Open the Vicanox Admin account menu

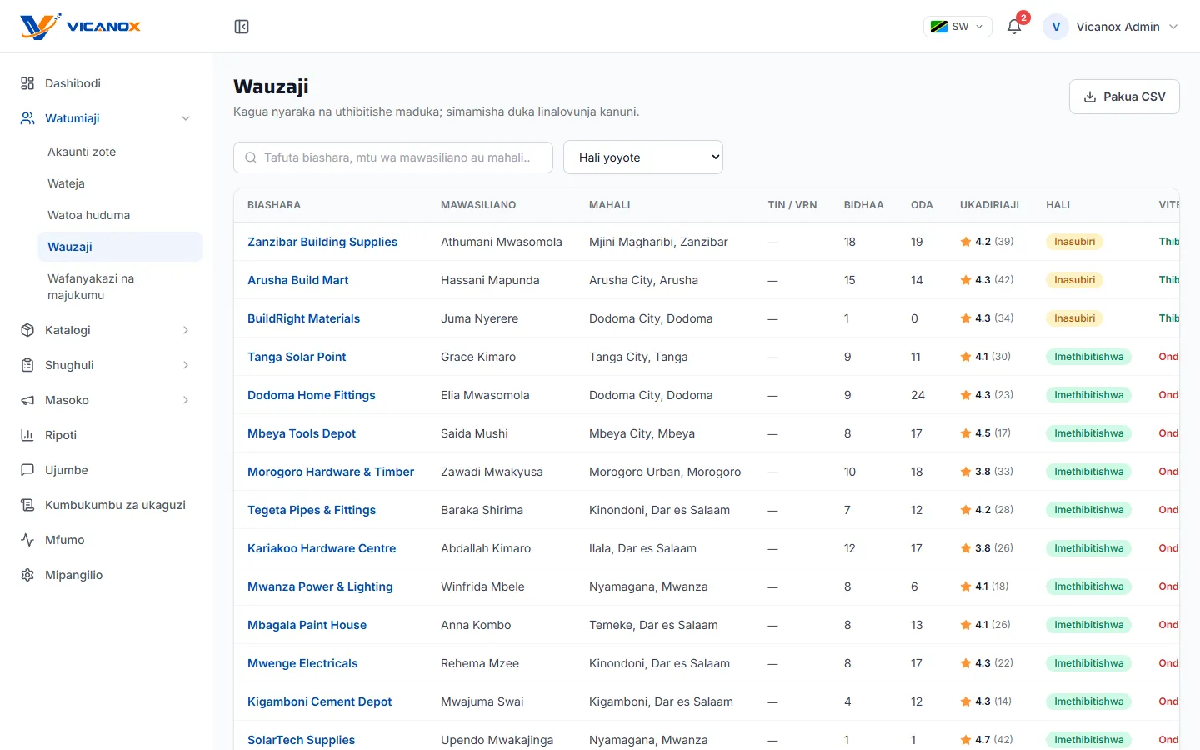point(1111,27)
